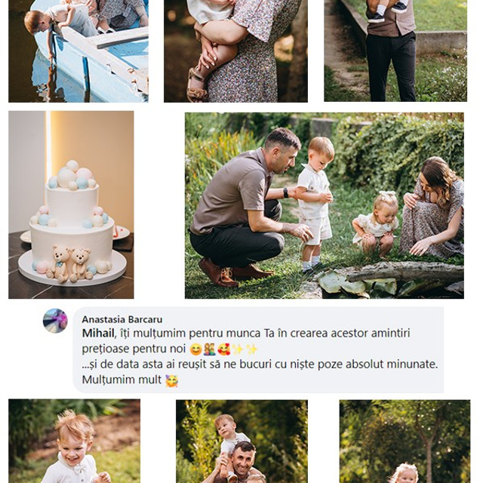Image resolution: width=483 pixels, height=483 pixels.
Task: Click the party face emoji after Mulțumim mult
Action: 171,380
